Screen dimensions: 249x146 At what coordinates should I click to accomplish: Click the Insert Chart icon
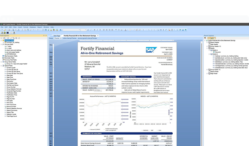coord(183,30)
